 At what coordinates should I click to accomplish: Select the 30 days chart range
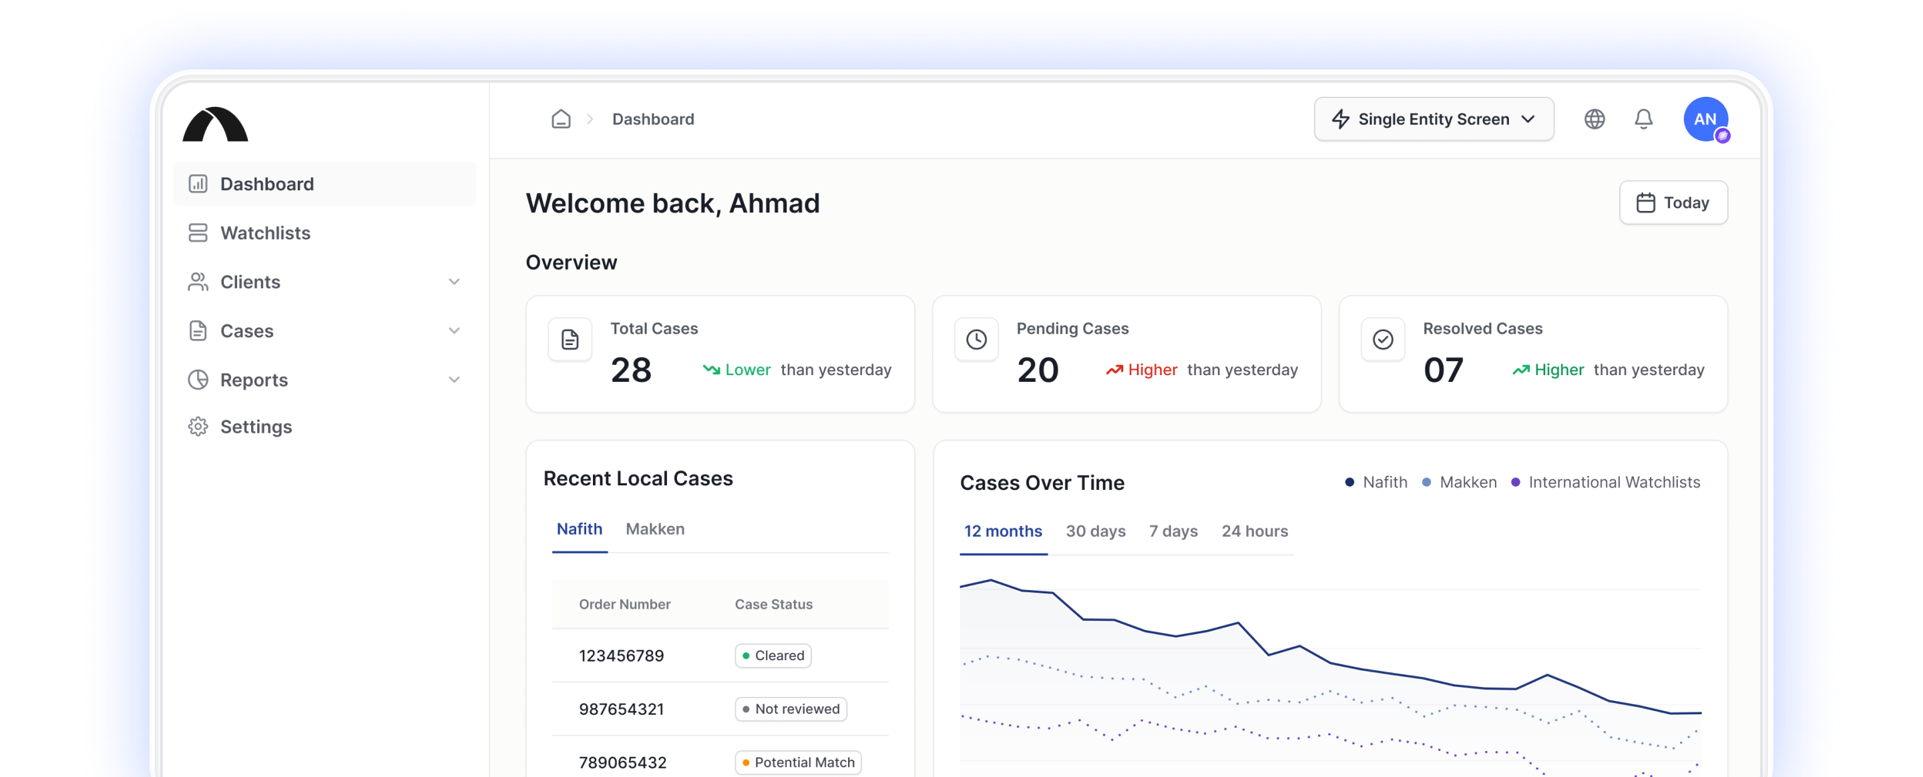(1095, 531)
